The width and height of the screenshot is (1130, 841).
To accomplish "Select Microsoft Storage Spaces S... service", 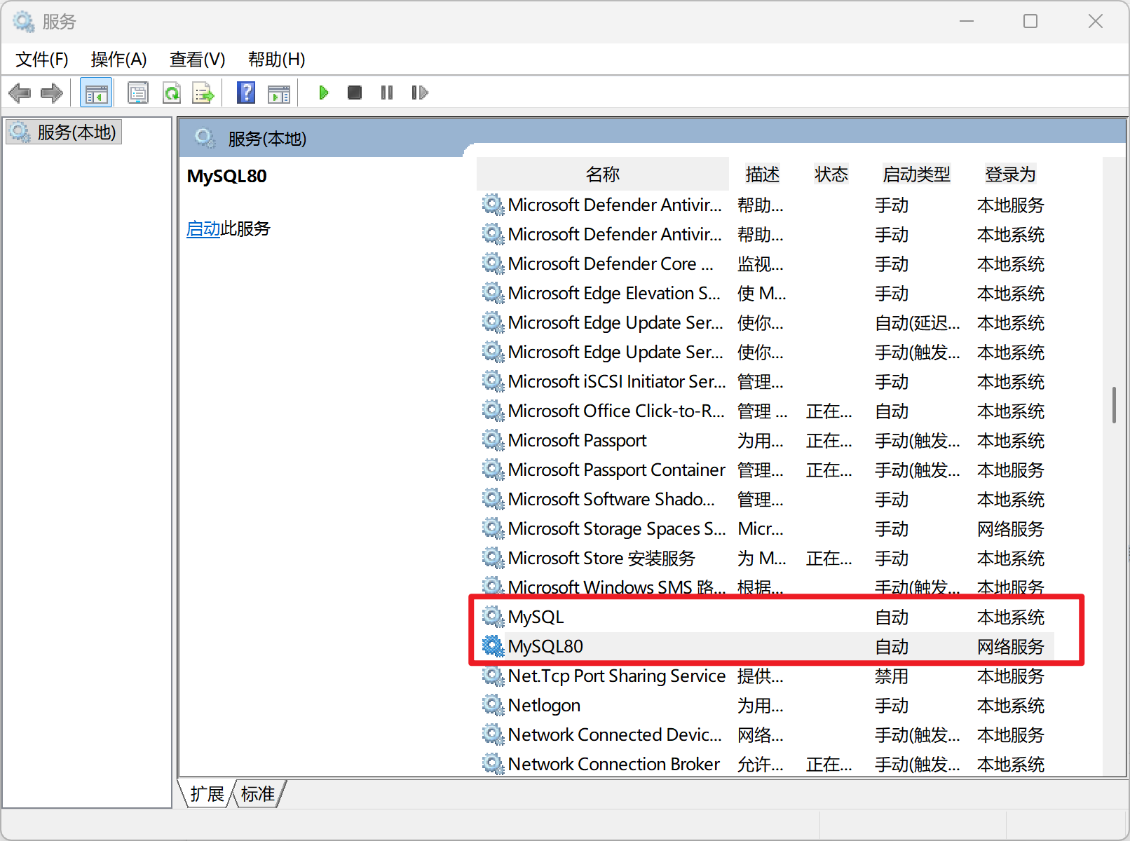I will [616, 528].
